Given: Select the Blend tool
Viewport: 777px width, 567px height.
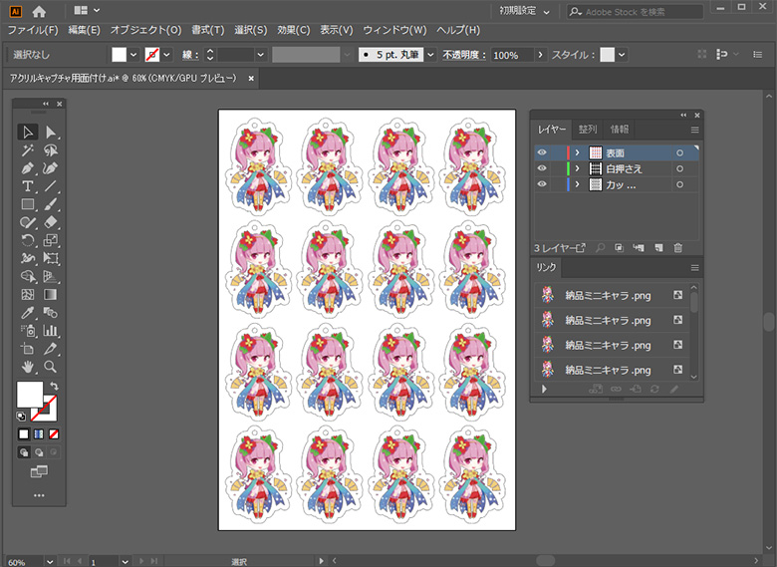Looking at the screenshot, I should point(50,313).
